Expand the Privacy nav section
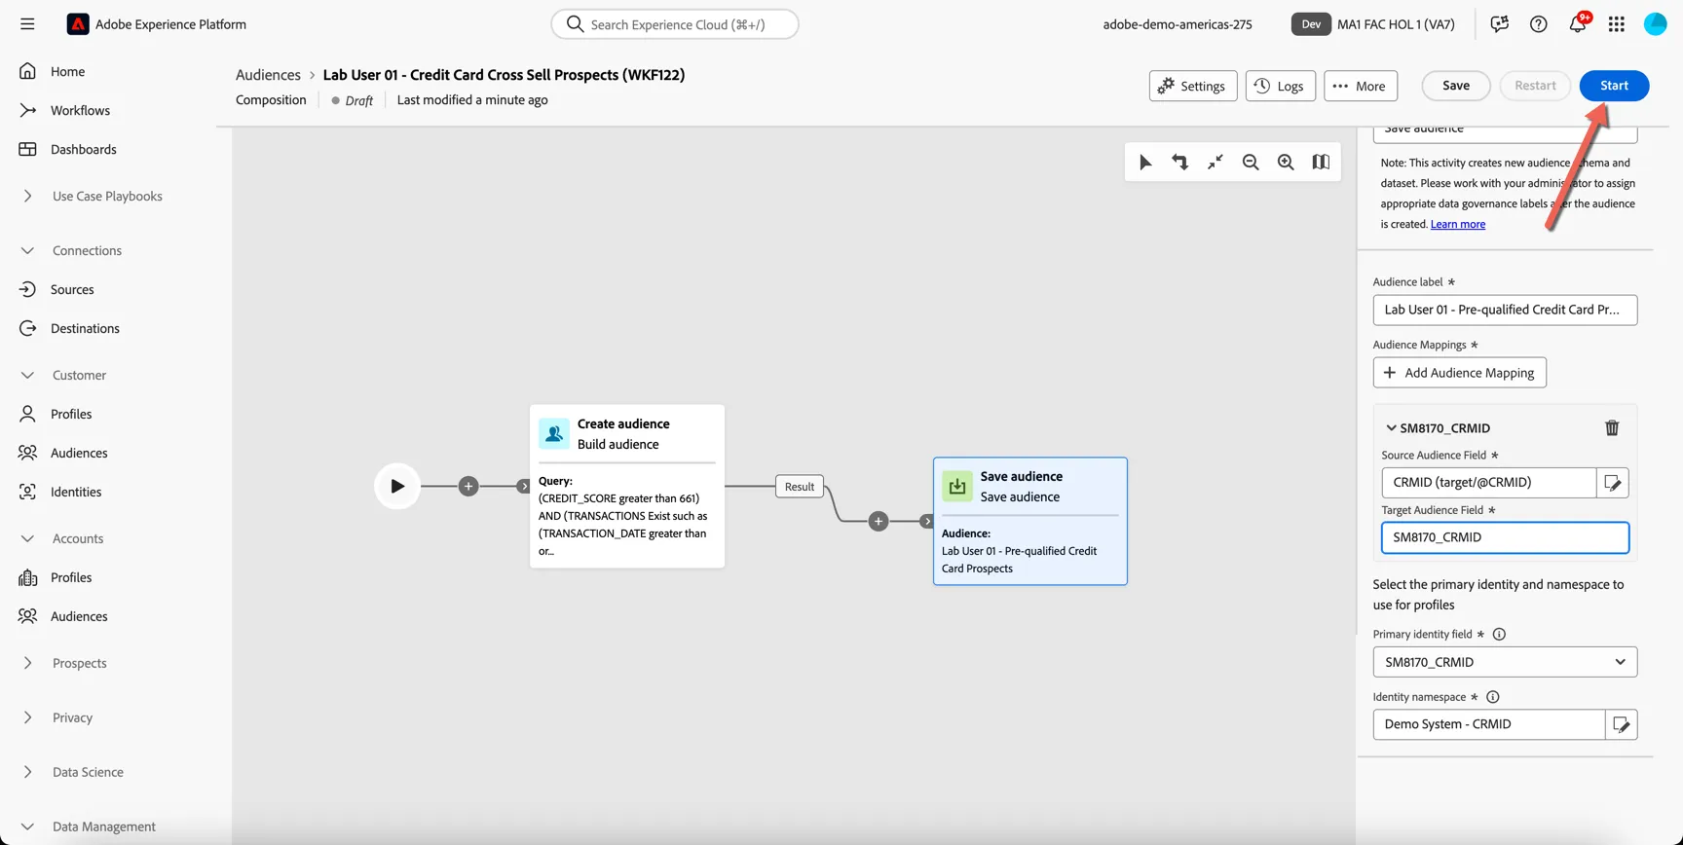This screenshot has height=845, width=1683. point(27,717)
